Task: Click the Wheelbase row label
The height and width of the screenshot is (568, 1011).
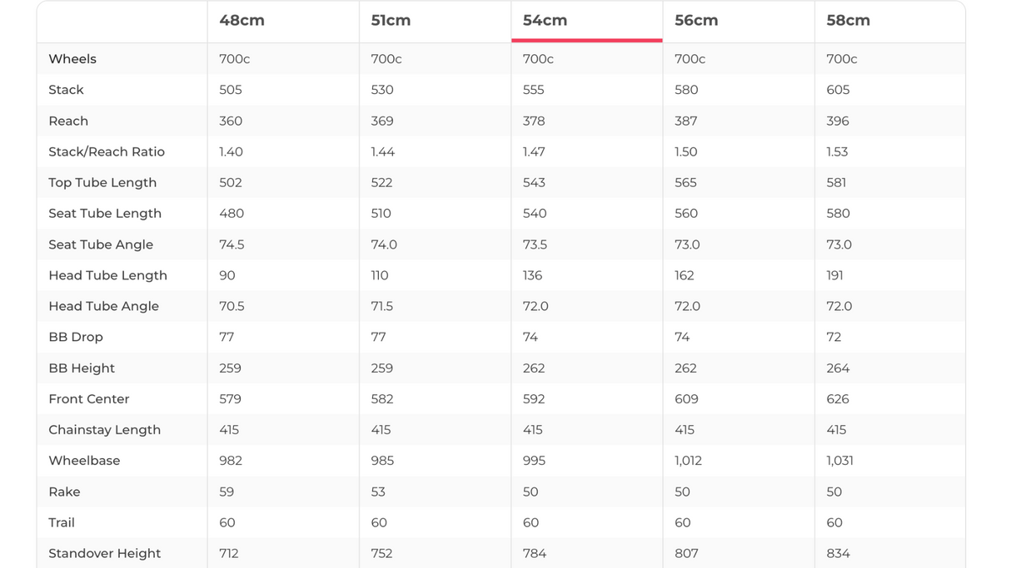Action: [84, 461]
